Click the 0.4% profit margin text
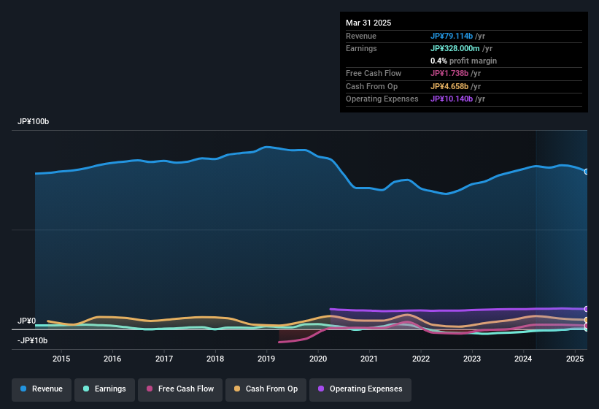599x409 pixels. [463, 61]
